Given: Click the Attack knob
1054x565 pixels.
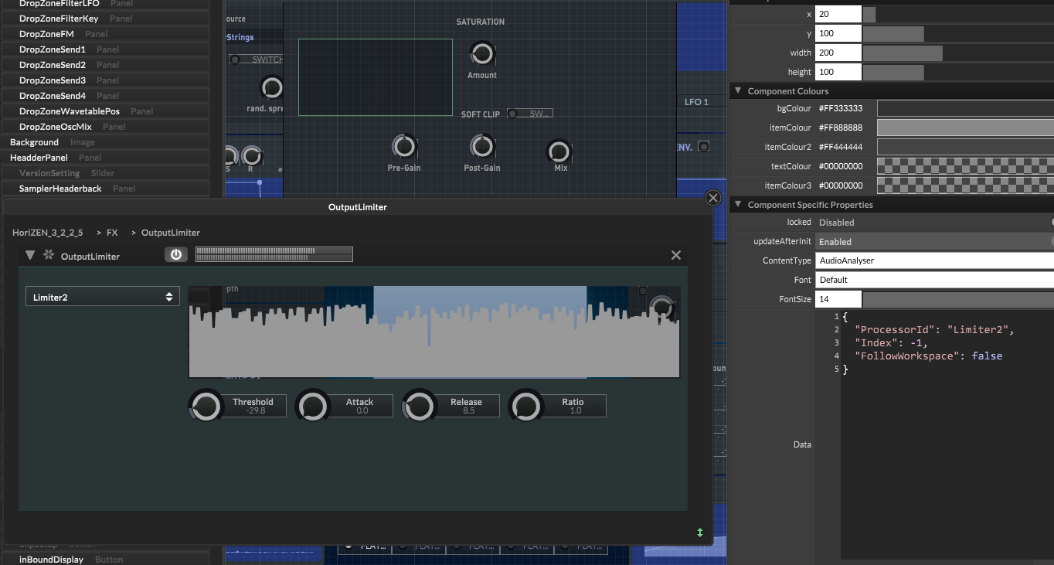Looking at the screenshot, I should point(312,406).
